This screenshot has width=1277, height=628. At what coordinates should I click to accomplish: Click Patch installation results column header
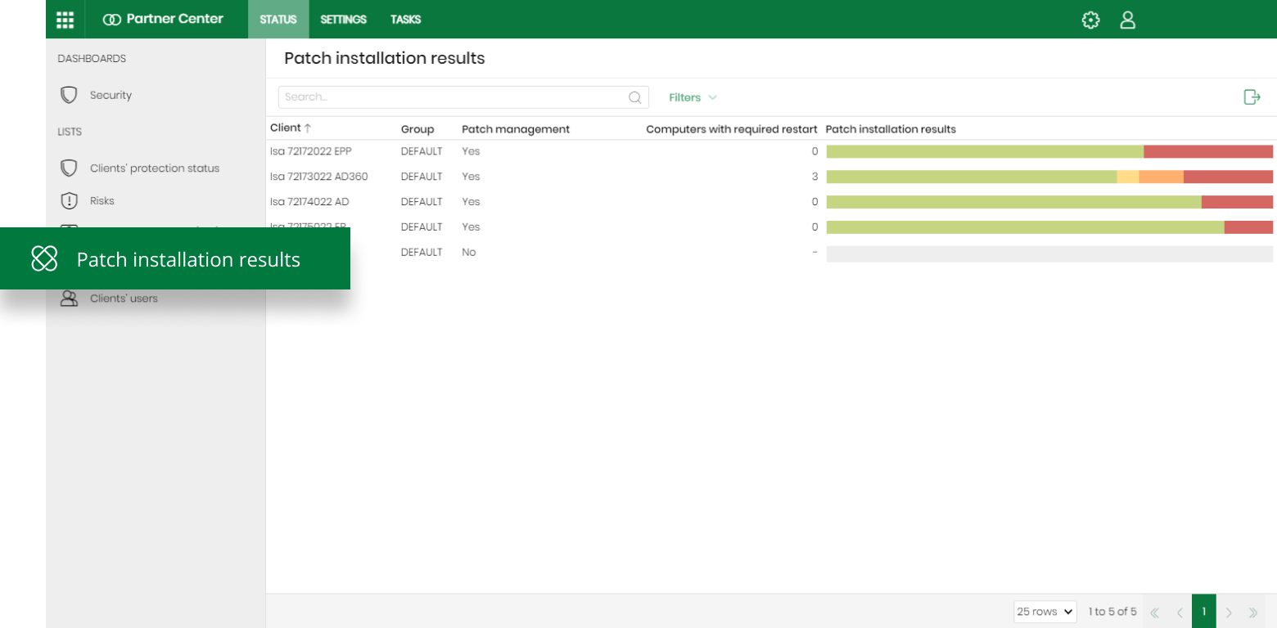[x=891, y=129]
